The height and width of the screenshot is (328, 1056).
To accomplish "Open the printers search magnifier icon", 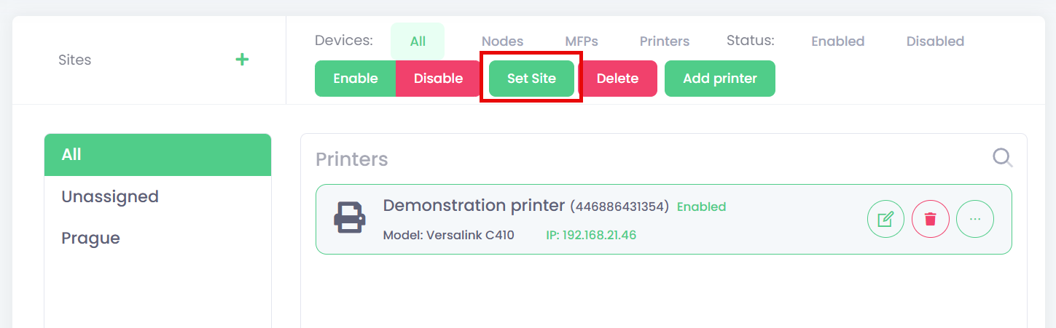I will click(1003, 158).
